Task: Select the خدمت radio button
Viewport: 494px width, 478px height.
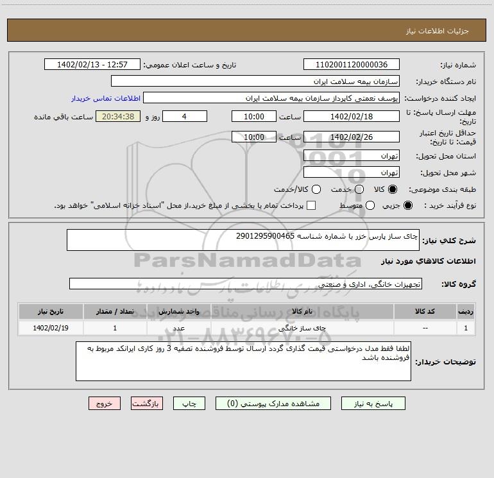Action: [359, 189]
